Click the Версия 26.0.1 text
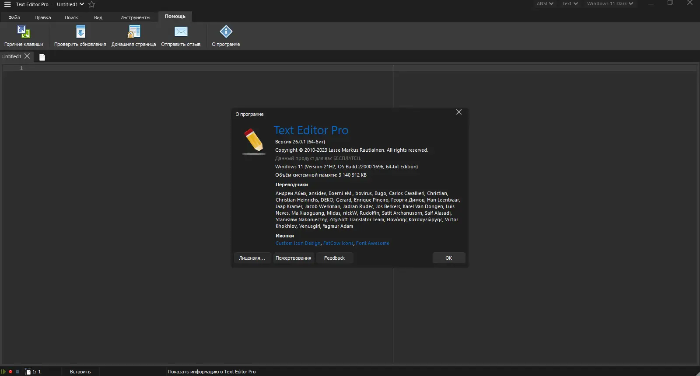This screenshot has width=700, height=376. [x=300, y=142]
